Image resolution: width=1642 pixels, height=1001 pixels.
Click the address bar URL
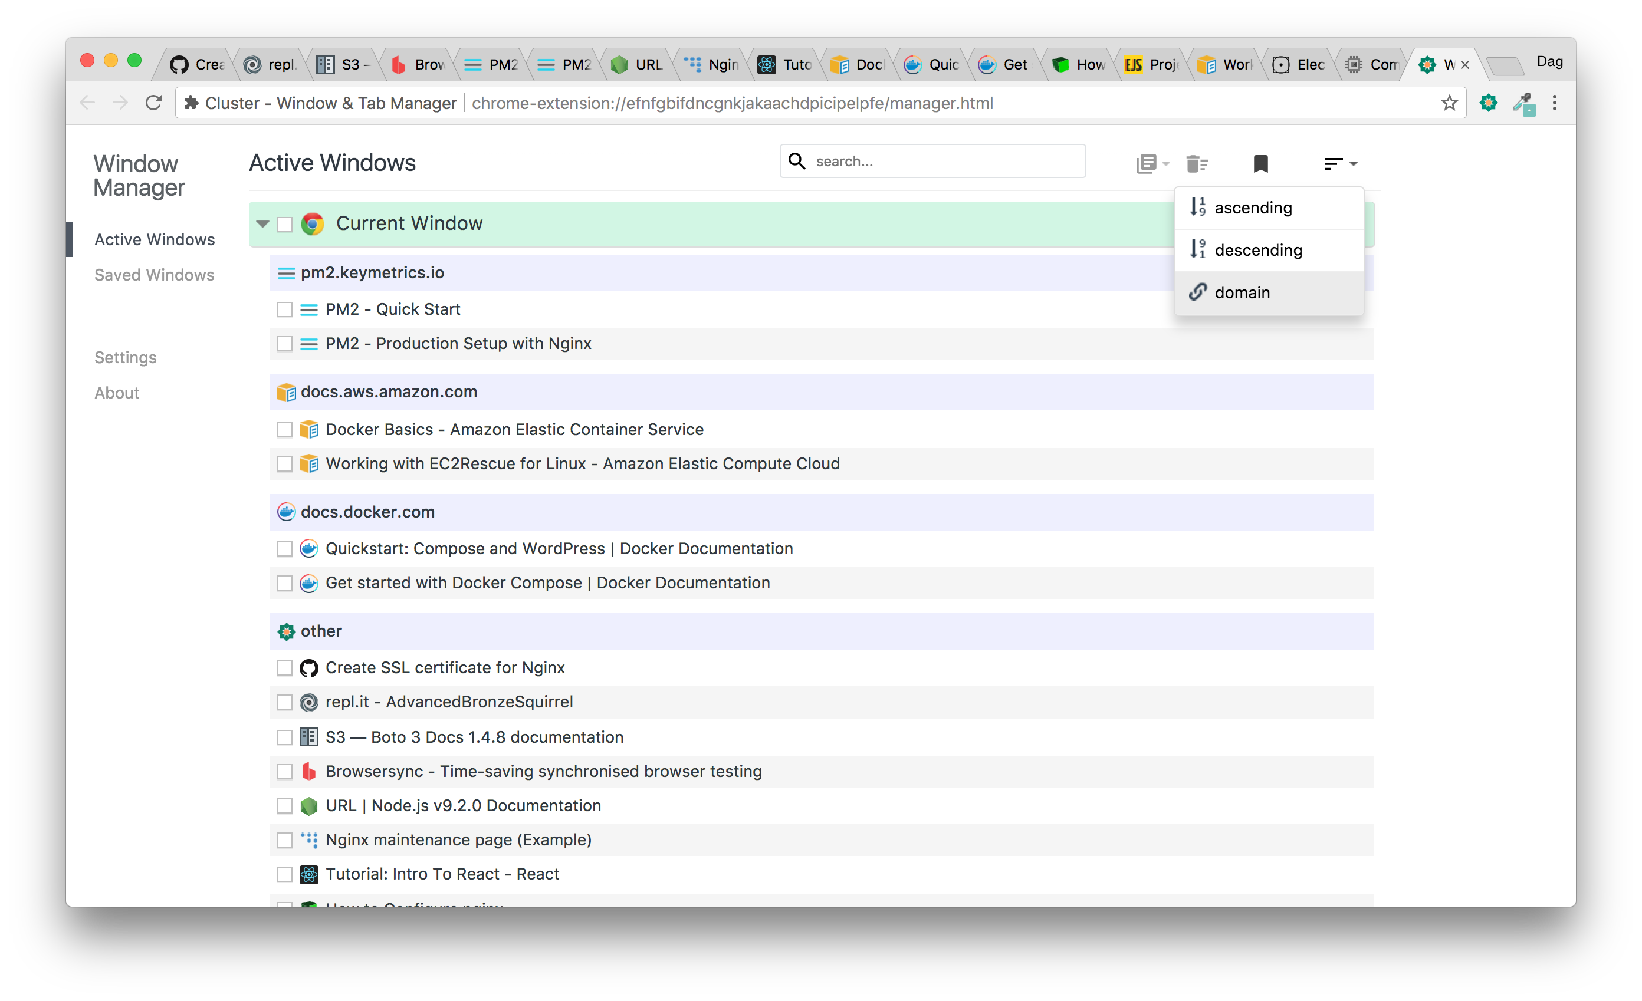coord(733,103)
